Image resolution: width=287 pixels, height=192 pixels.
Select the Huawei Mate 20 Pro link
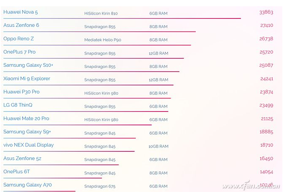(x=26, y=118)
